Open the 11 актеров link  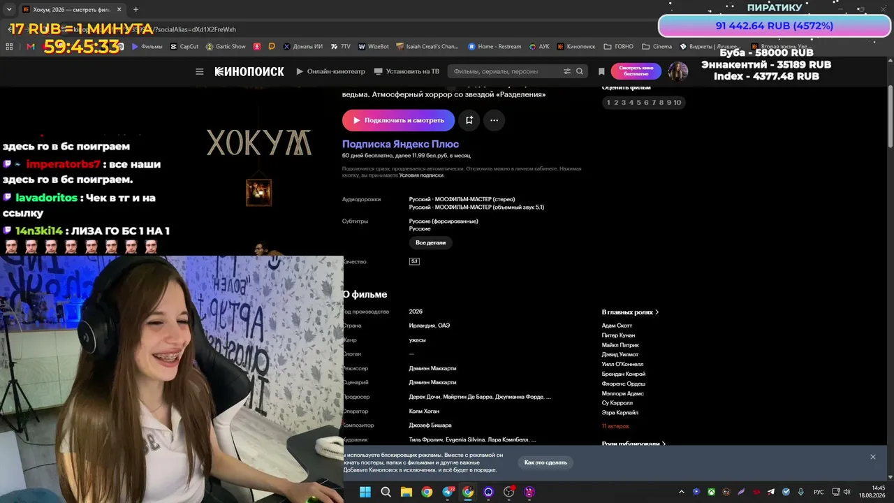tap(615, 426)
